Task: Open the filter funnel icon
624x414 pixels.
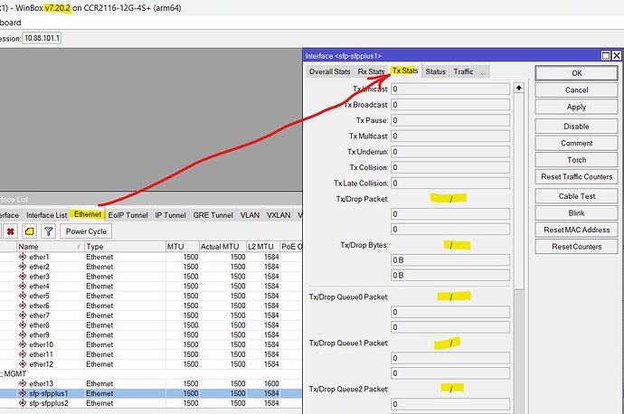Action: coord(49,231)
